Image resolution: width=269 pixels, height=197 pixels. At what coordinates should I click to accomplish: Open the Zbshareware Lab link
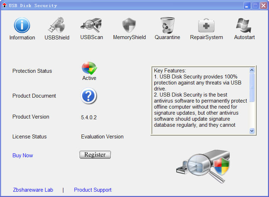[33, 190]
